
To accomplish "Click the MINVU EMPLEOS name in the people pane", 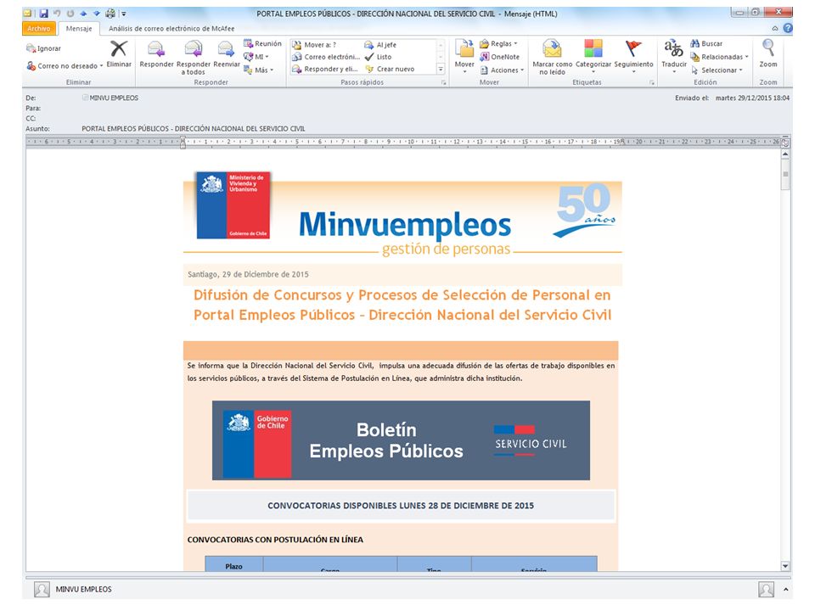I will [84, 589].
